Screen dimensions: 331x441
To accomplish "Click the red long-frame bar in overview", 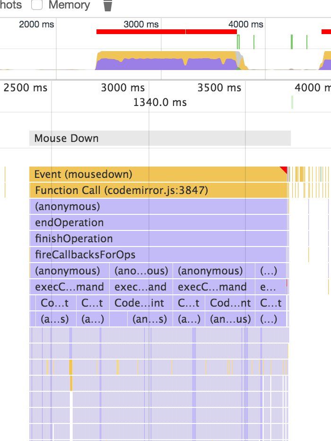I will click(x=140, y=32).
